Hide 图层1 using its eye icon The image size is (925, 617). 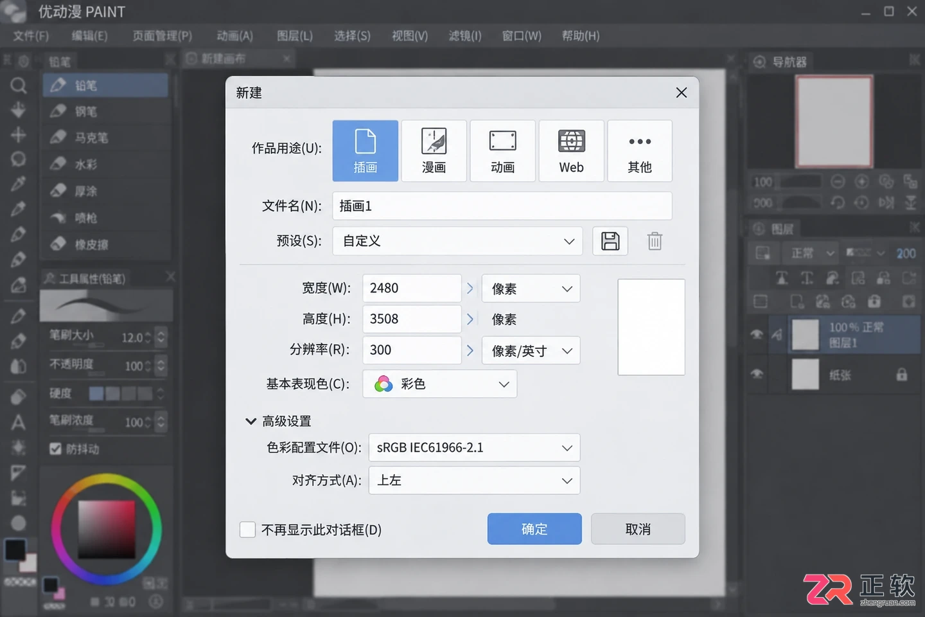pos(757,334)
